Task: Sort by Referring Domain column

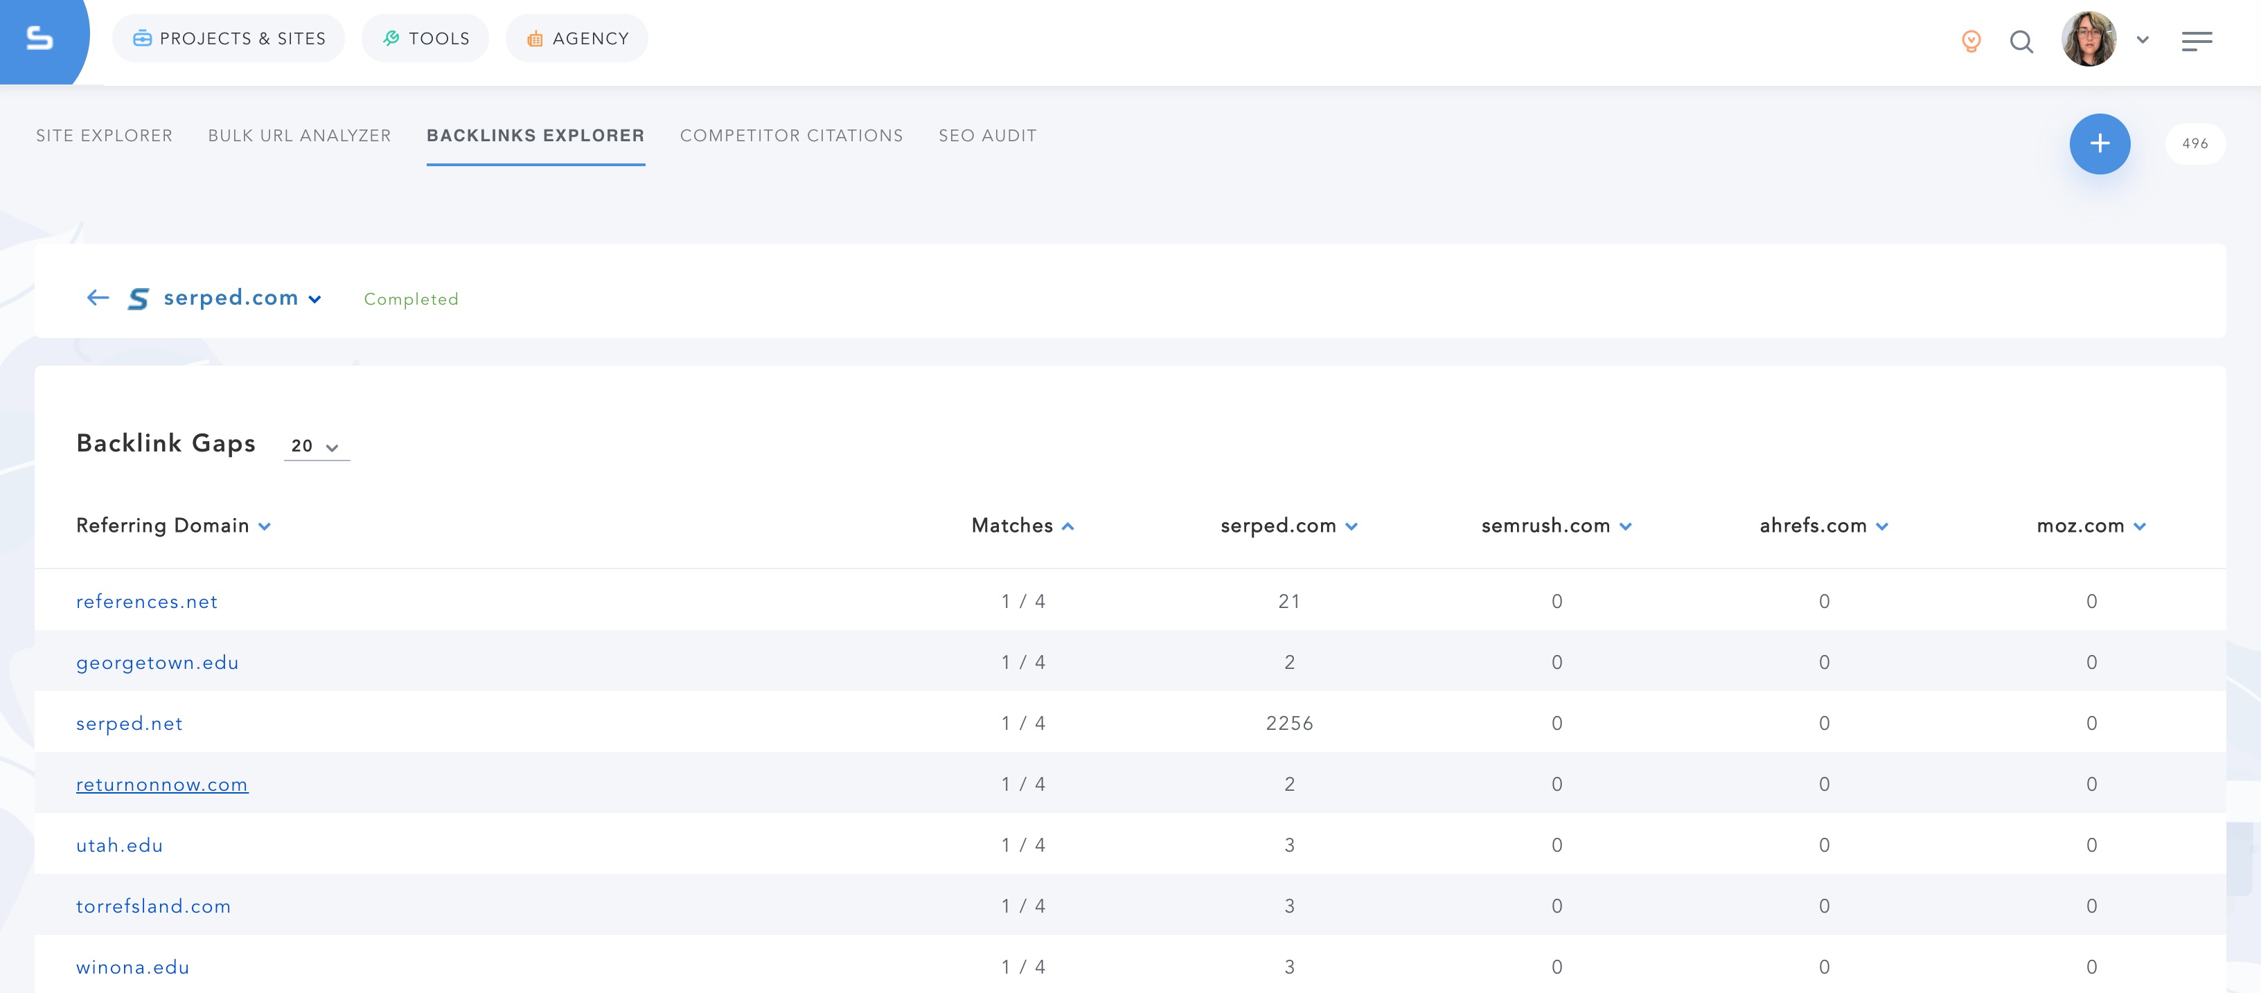Action: [173, 526]
